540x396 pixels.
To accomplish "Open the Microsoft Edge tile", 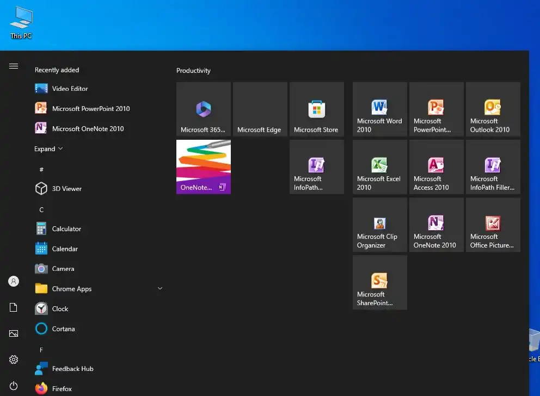I will point(260,109).
